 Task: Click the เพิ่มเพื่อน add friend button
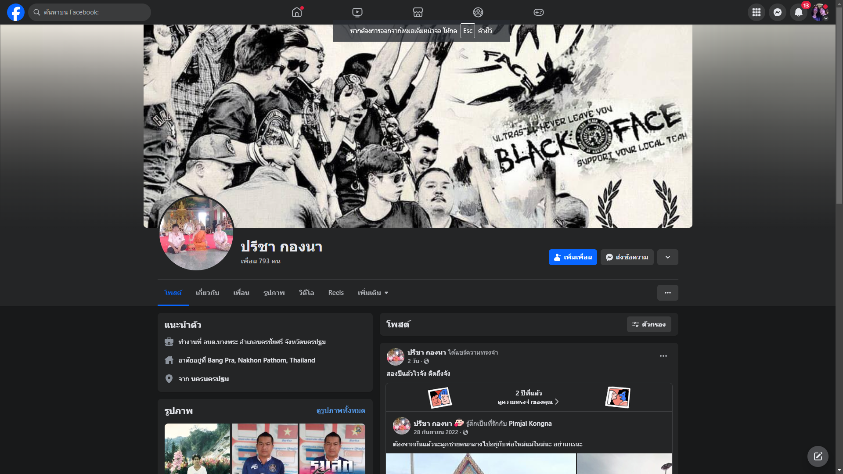pyautogui.click(x=573, y=257)
